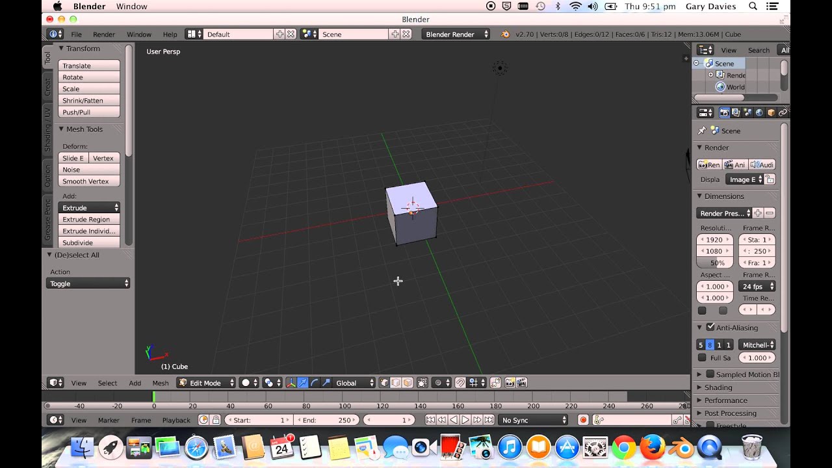This screenshot has width=832, height=468.
Task: Click the rotate manipulator arc icon
Action: [315, 383]
